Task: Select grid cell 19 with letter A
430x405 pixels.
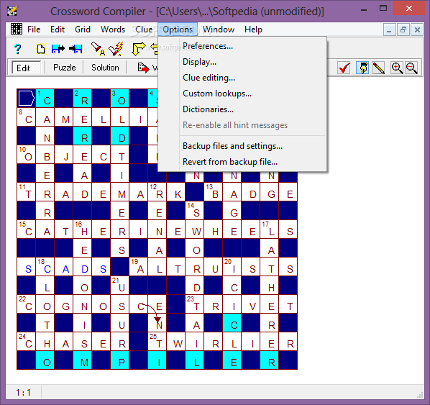Action: click(x=139, y=266)
